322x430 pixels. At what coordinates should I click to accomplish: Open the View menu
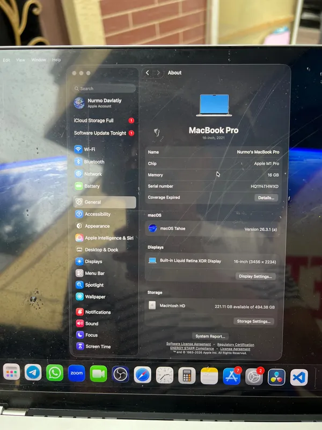click(20, 60)
